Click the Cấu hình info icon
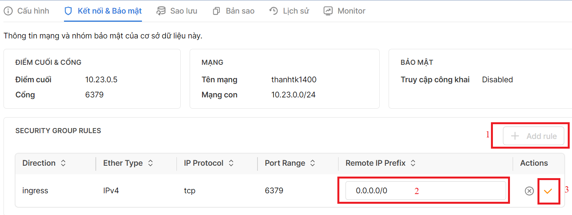The width and height of the screenshot is (572, 215). coord(8,11)
